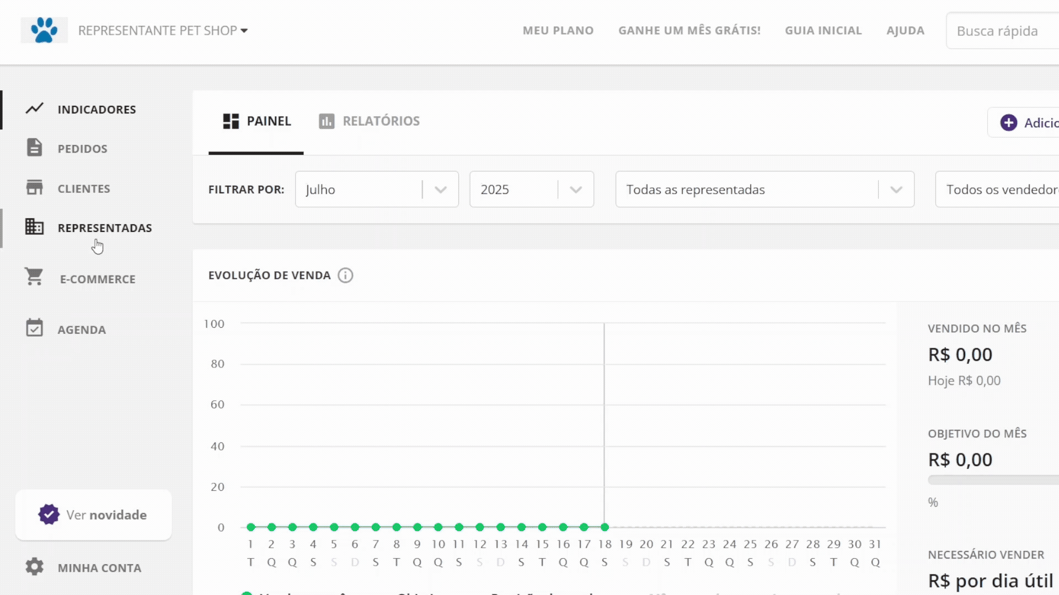Open Pedidos document icon in sidebar
This screenshot has height=595, width=1059.
coord(34,148)
